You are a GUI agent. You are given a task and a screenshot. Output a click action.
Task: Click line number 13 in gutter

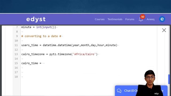pyautogui.click(x=16, y=54)
